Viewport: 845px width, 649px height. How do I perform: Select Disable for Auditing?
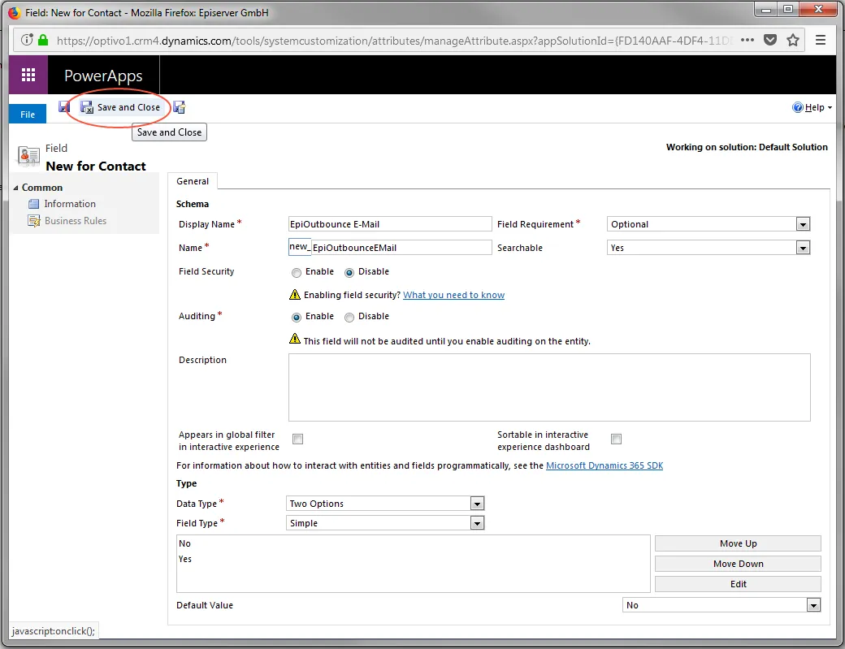(349, 318)
